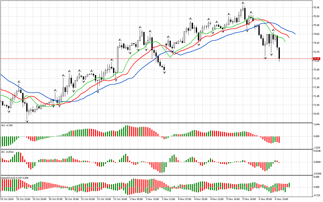Click the 5 Nov 10:00 time label
The image size is (323, 202).
point(233,199)
